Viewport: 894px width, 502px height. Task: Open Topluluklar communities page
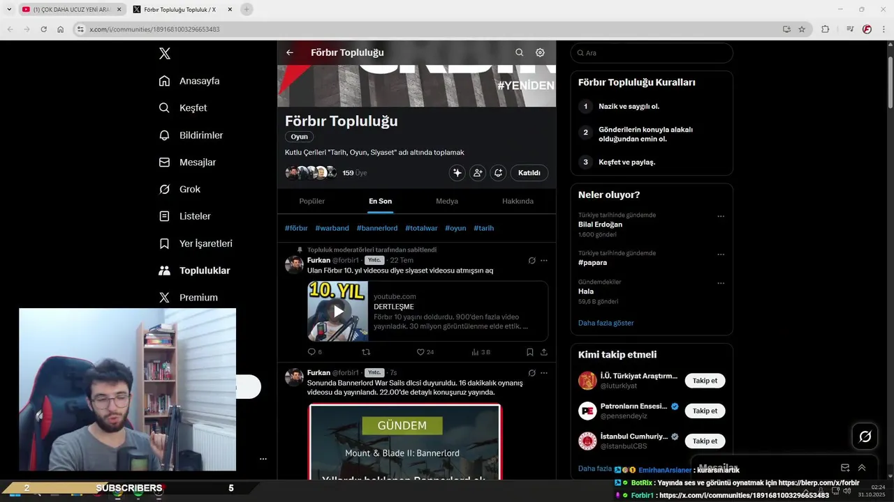coord(194,271)
